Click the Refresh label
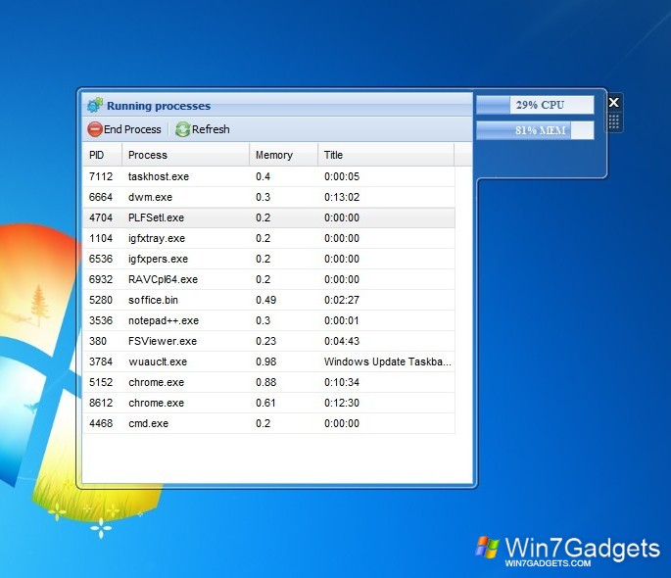671x578 pixels. [211, 129]
